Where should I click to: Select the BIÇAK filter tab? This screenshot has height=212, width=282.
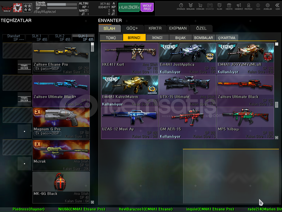click(180, 38)
